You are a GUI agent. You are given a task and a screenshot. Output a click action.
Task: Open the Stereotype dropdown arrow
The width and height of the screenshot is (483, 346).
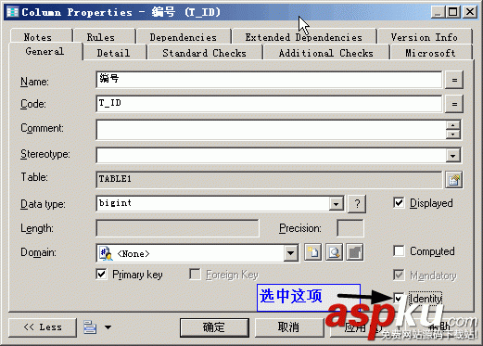(x=452, y=156)
